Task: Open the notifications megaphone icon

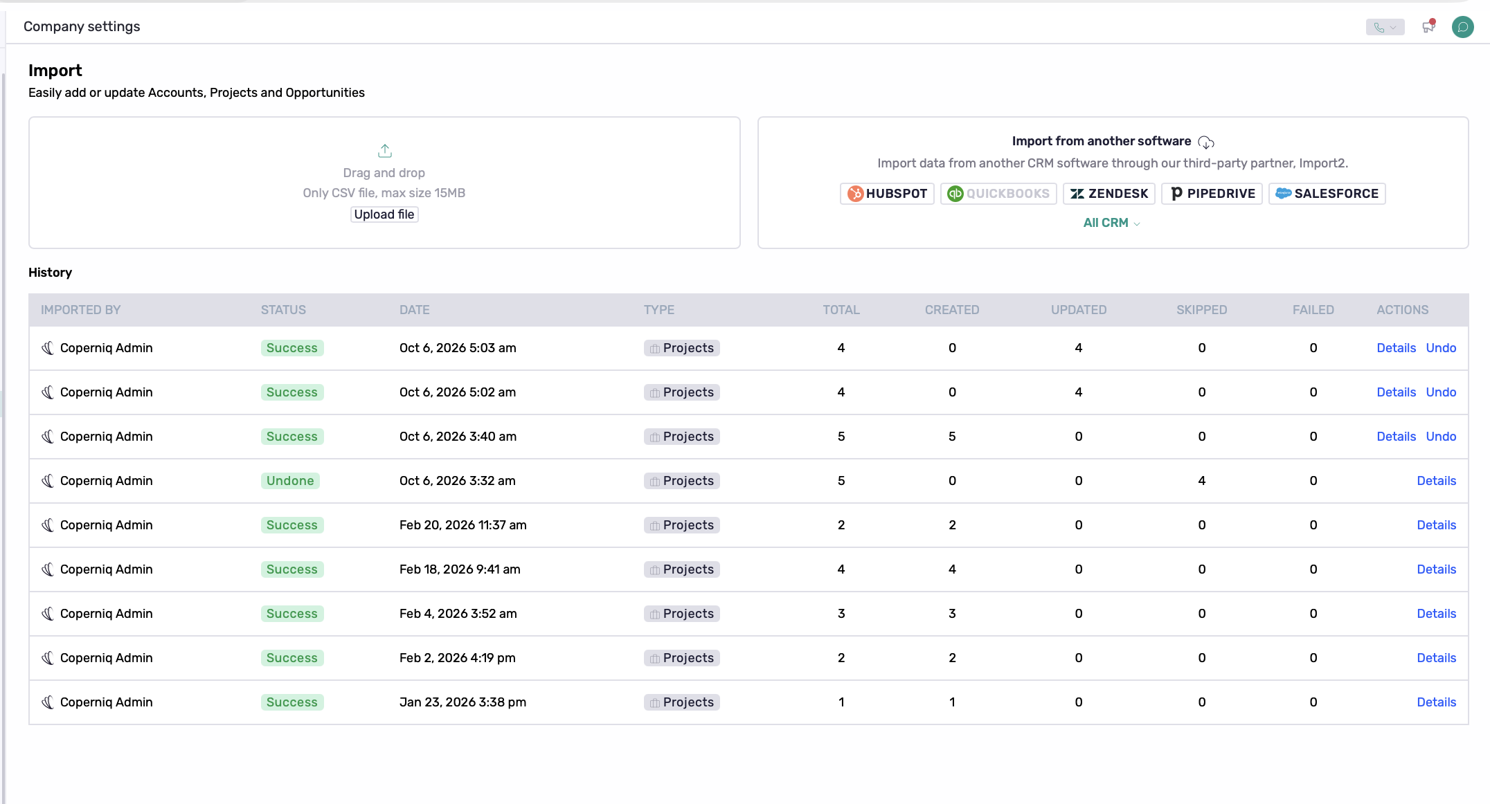Action: coord(1428,26)
